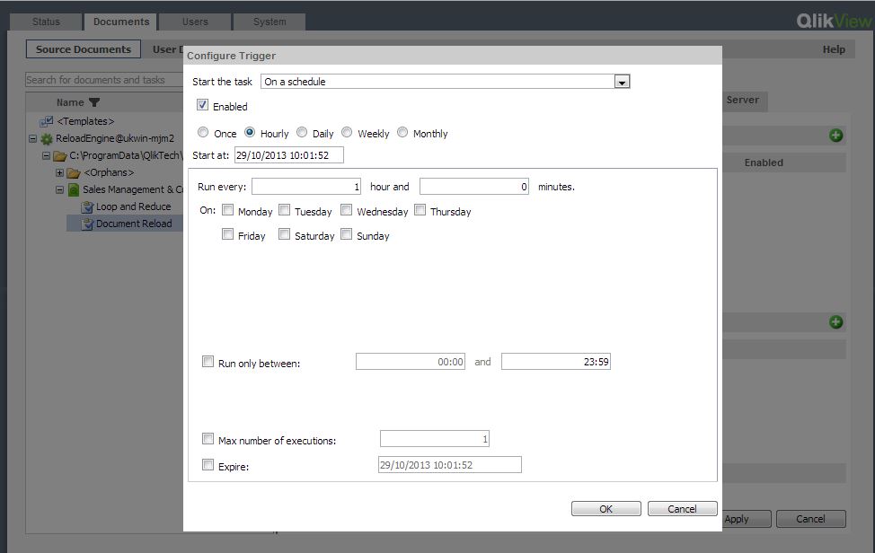Click the ProgramData folder icon
The width and height of the screenshot is (875, 553).
point(60,156)
